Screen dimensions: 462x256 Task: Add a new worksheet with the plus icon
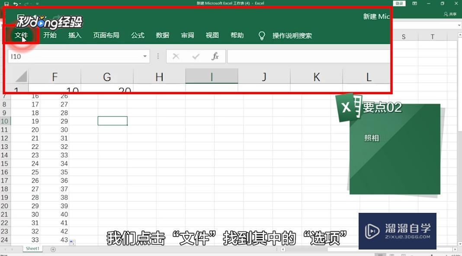(53, 249)
